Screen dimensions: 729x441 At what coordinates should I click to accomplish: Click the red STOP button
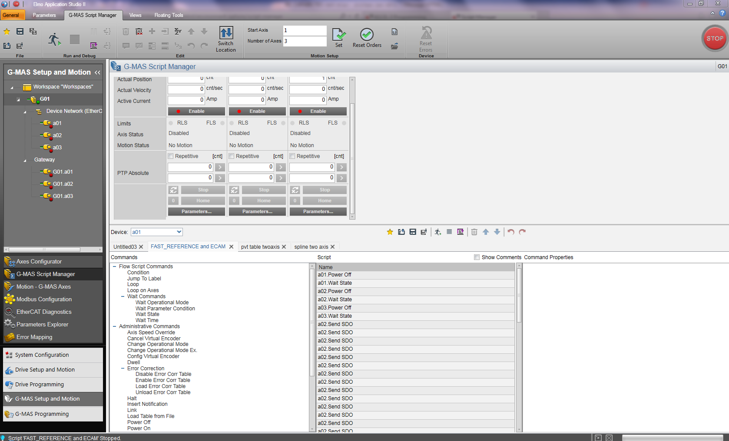(x=715, y=38)
